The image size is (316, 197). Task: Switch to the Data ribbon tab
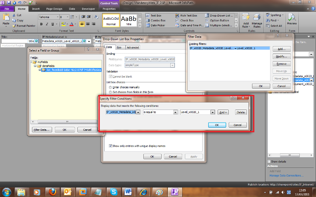[72, 9]
